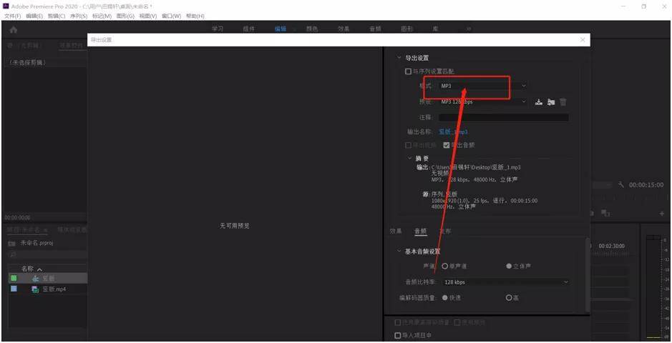This screenshot has width=672, height=343.
Task: Switch to the 颜色 workspace
Action: 312,29
